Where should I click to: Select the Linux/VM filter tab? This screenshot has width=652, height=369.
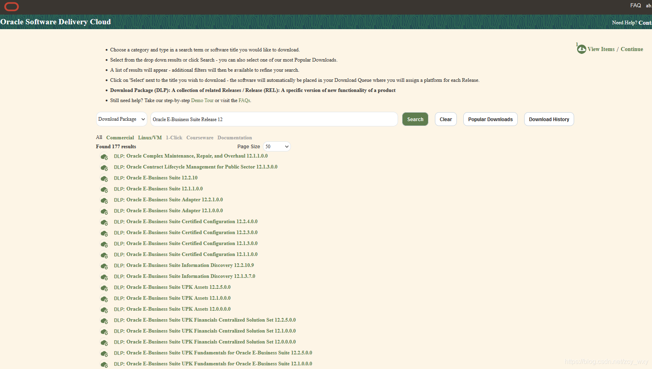(x=150, y=138)
